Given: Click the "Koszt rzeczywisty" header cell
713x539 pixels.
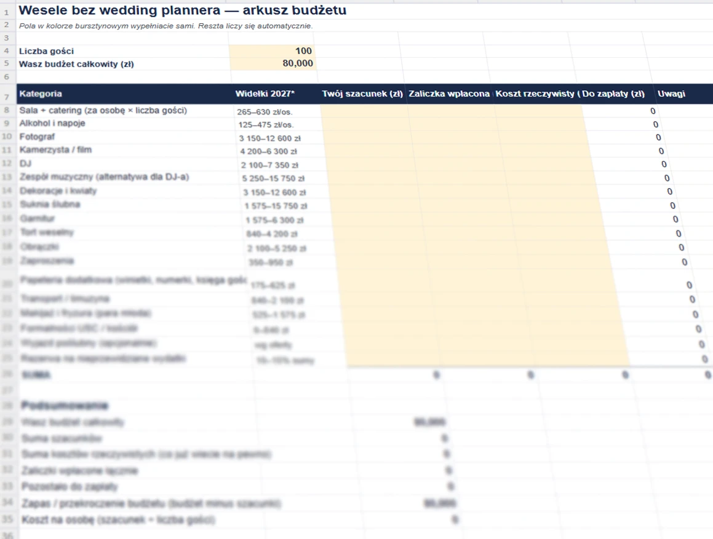Looking at the screenshot, I should 536,93.
